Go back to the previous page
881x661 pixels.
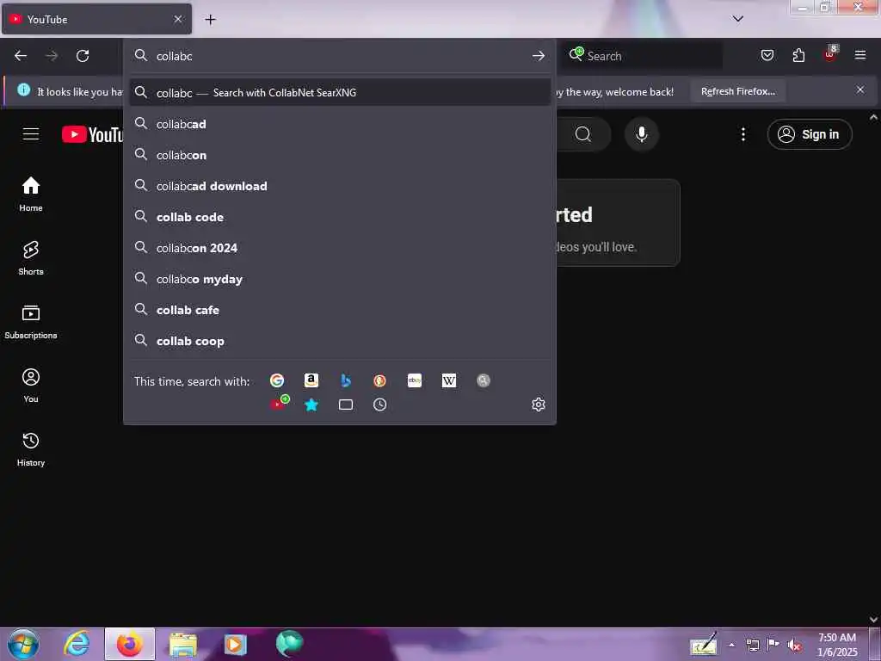(x=21, y=56)
